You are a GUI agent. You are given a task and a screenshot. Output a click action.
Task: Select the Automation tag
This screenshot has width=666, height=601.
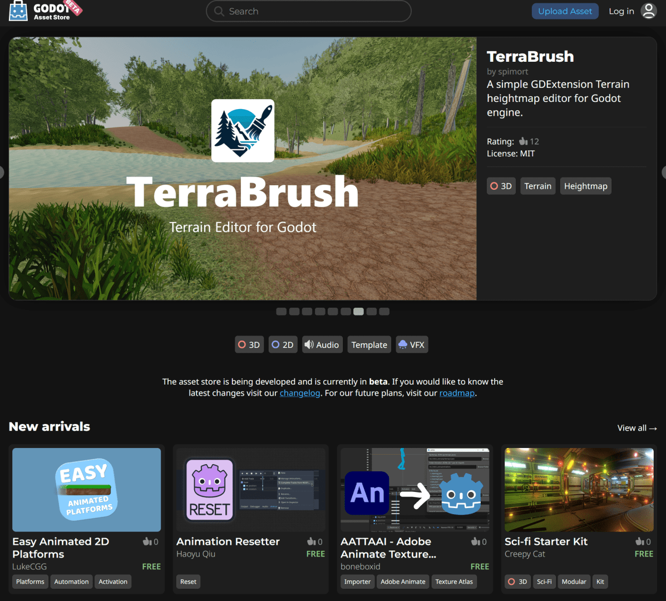point(71,582)
